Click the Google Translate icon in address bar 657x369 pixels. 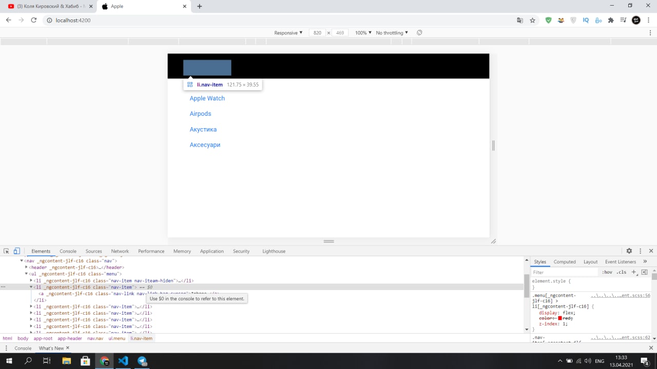(520, 20)
